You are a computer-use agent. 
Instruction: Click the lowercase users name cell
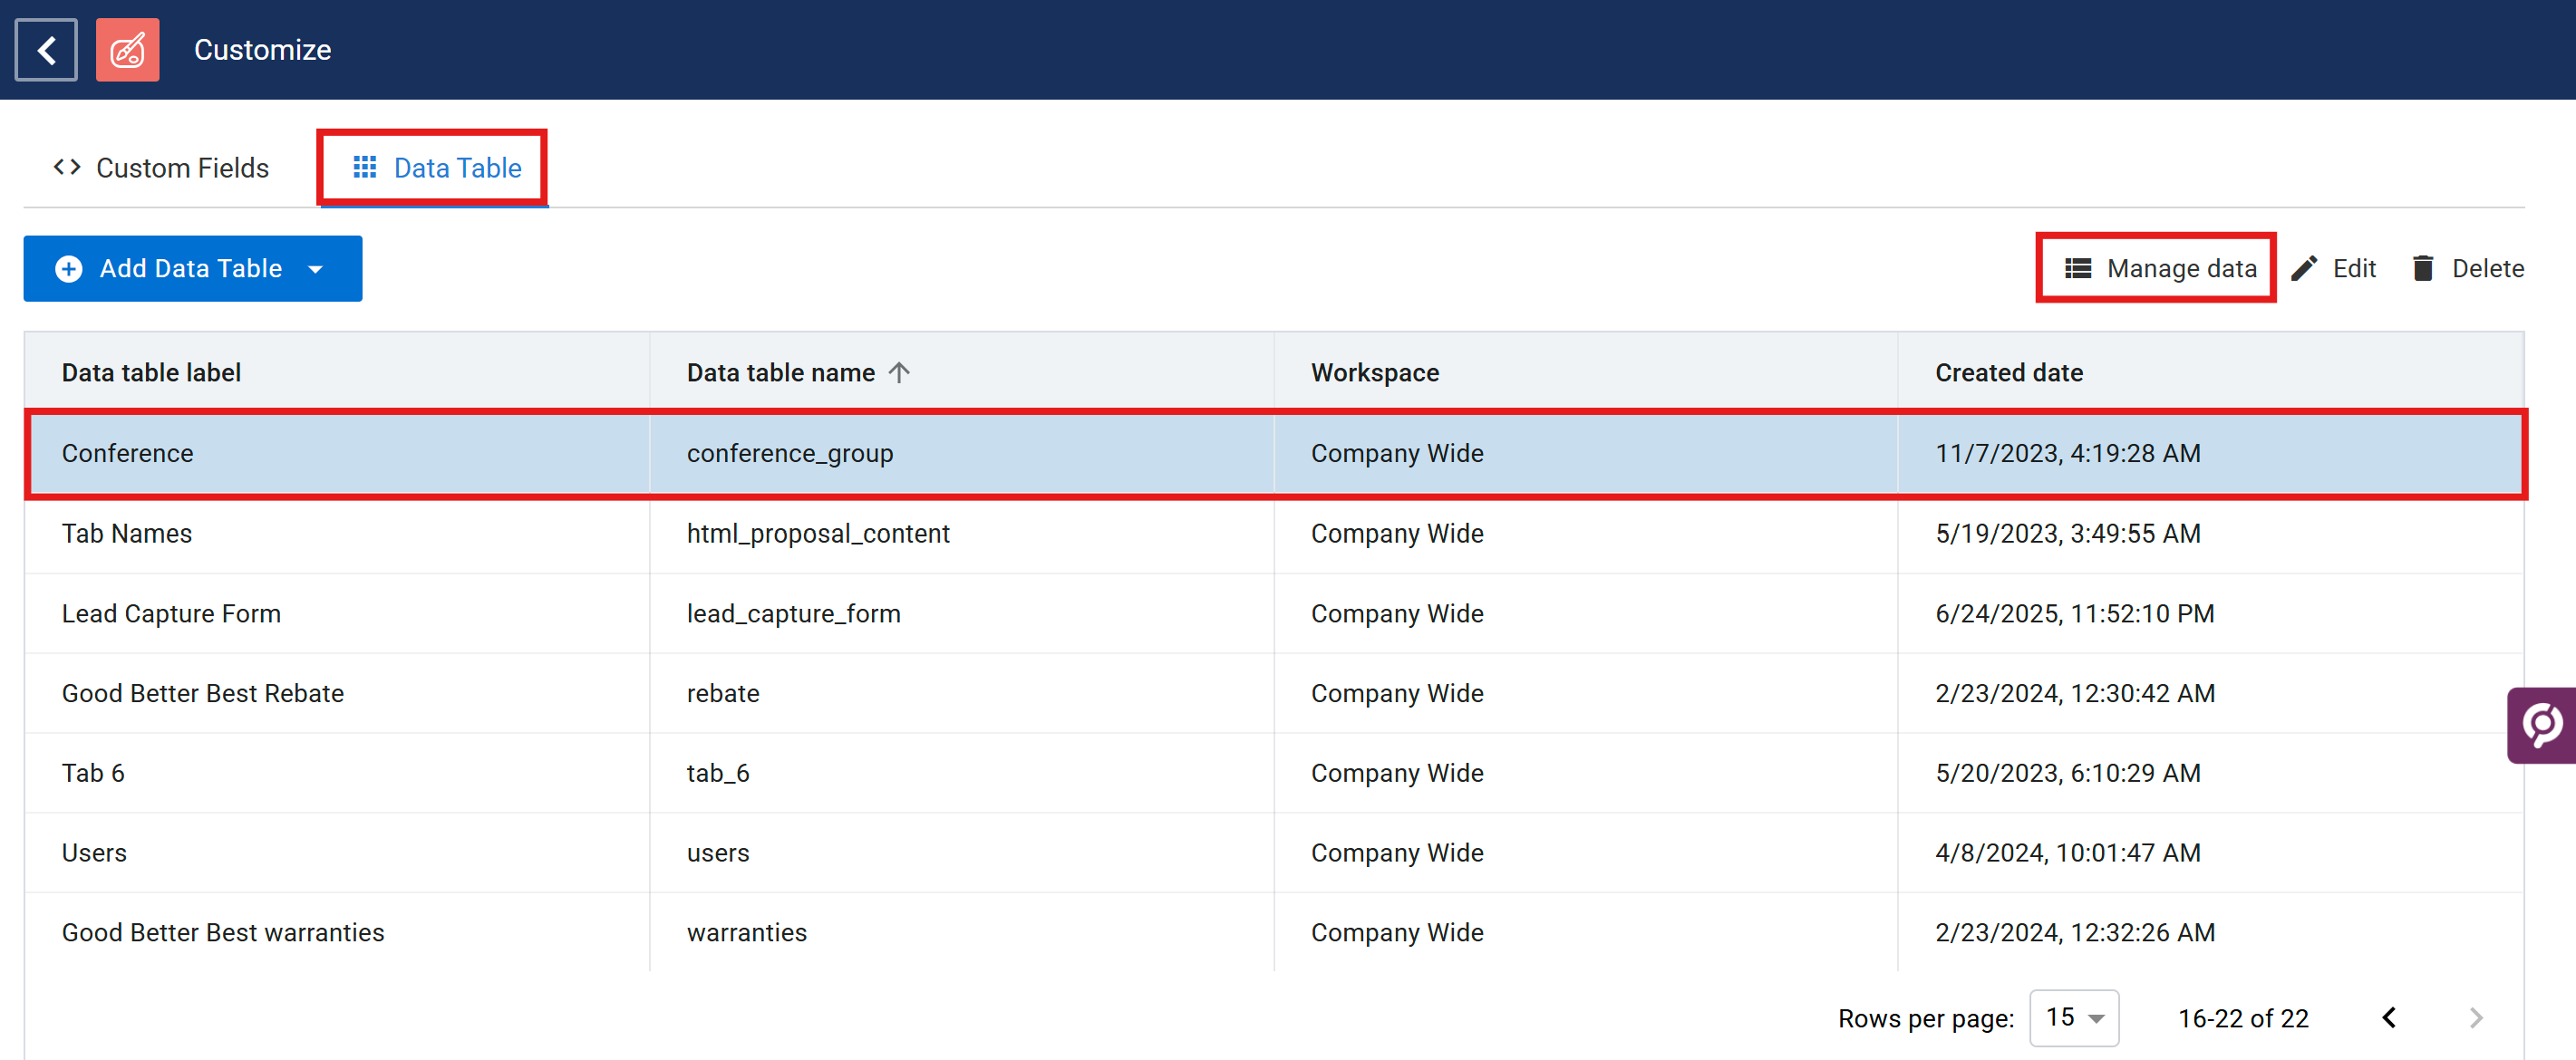point(718,853)
